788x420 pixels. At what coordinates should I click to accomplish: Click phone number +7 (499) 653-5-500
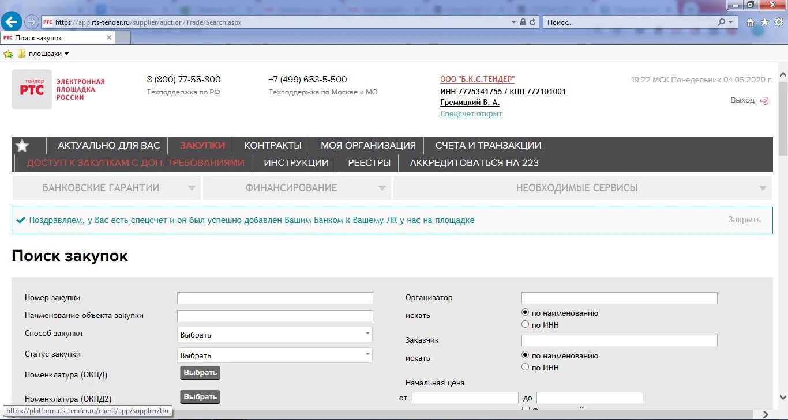307,80
